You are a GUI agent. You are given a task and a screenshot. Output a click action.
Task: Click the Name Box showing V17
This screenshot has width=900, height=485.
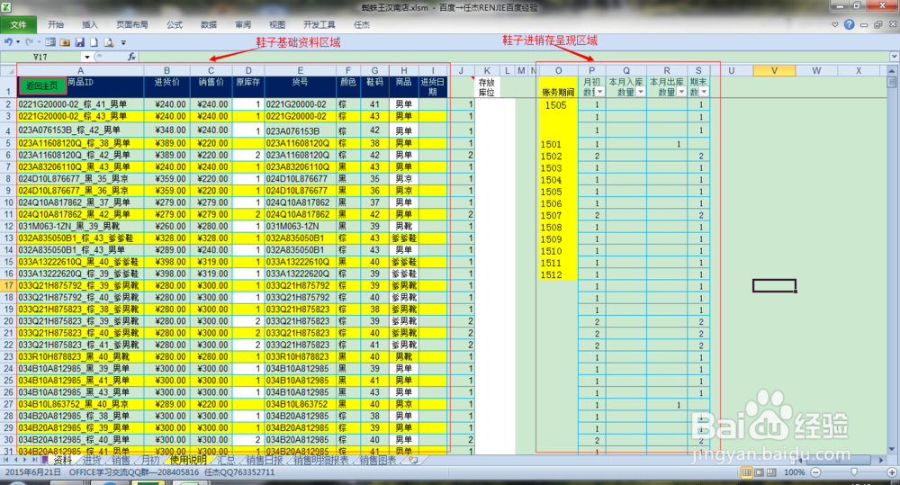click(41, 57)
